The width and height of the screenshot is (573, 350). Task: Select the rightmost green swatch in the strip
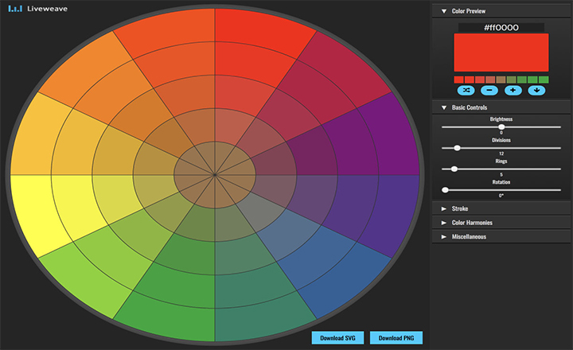click(544, 80)
